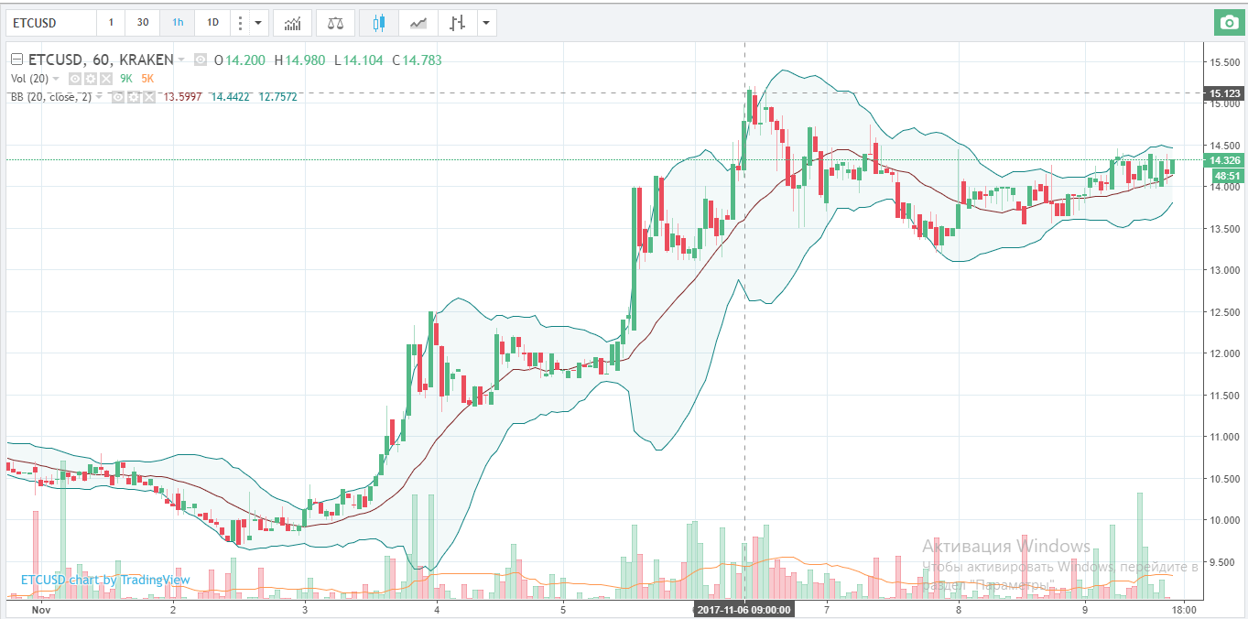Select the Candlestick chart style
Screen dimensions: 1248x619
click(379, 22)
